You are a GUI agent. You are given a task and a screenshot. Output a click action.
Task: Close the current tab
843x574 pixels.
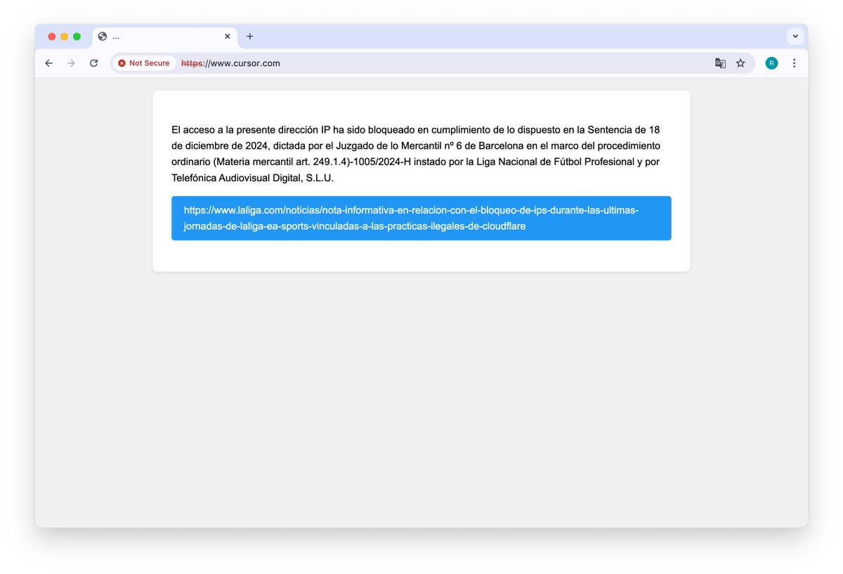[227, 36]
